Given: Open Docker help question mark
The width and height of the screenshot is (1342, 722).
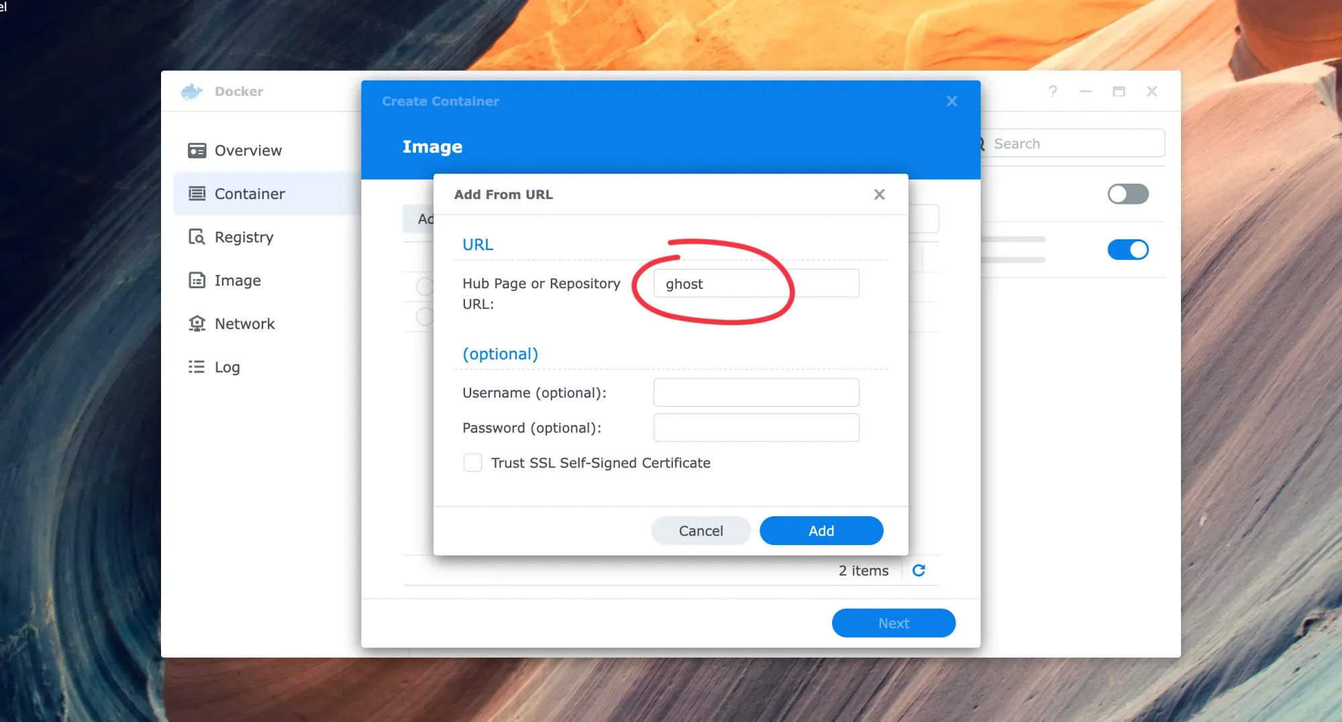Looking at the screenshot, I should (1053, 91).
